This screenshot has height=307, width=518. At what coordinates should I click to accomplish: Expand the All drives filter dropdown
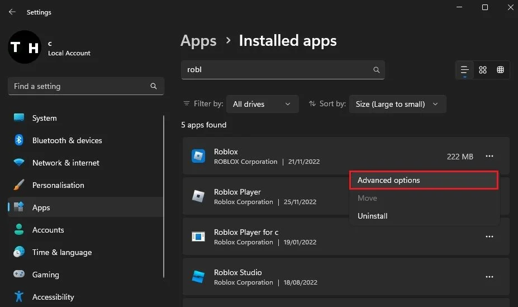click(262, 104)
